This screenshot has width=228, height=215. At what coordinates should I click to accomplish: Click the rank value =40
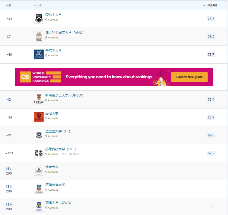(x=9, y=55)
